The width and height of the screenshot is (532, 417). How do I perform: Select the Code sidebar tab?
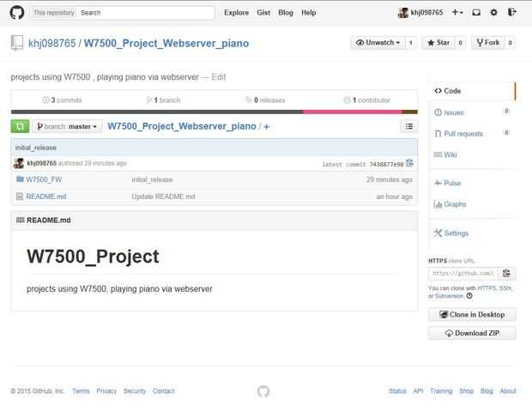[474, 91]
